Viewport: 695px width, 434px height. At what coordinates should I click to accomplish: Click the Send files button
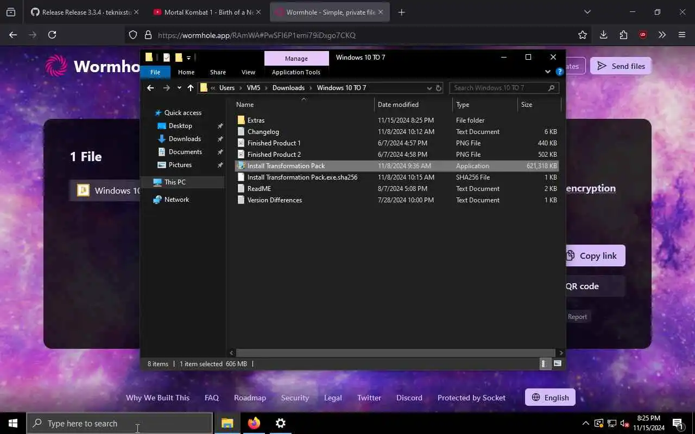(621, 66)
